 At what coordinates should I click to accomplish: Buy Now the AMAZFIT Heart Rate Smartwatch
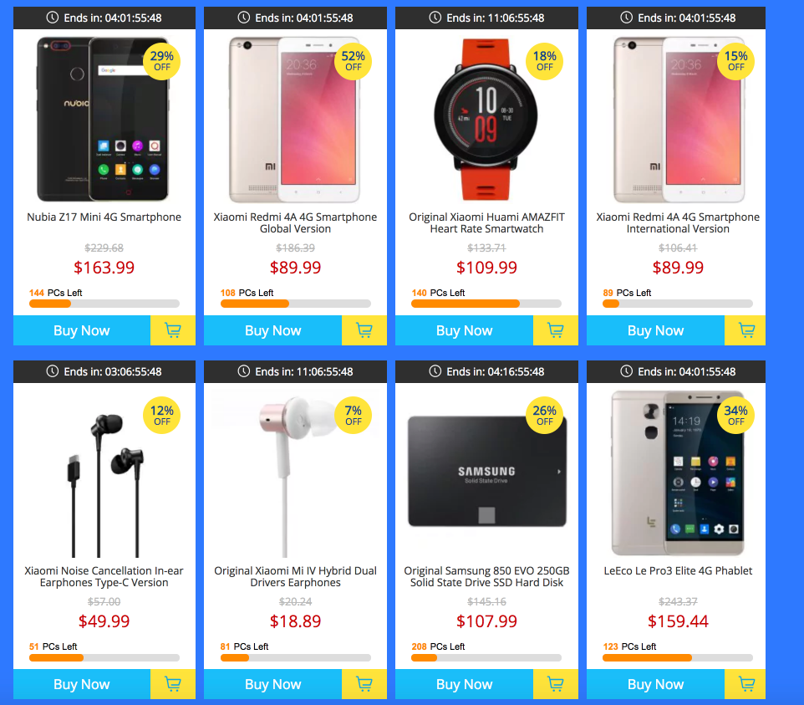(x=464, y=330)
